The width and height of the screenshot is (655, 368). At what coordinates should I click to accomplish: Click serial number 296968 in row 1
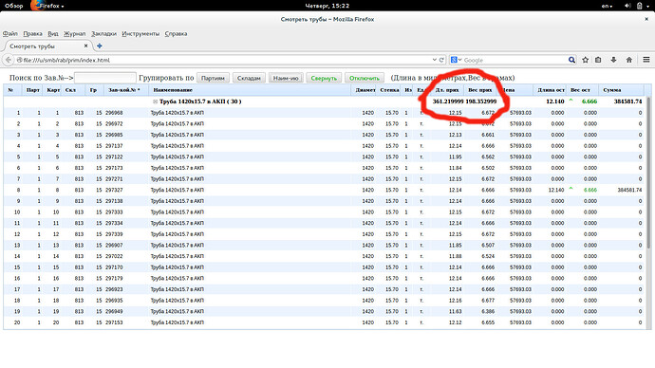pyautogui.click(x=114, y=113)
